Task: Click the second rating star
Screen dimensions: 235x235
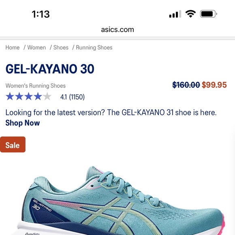Action: [19, 96]
